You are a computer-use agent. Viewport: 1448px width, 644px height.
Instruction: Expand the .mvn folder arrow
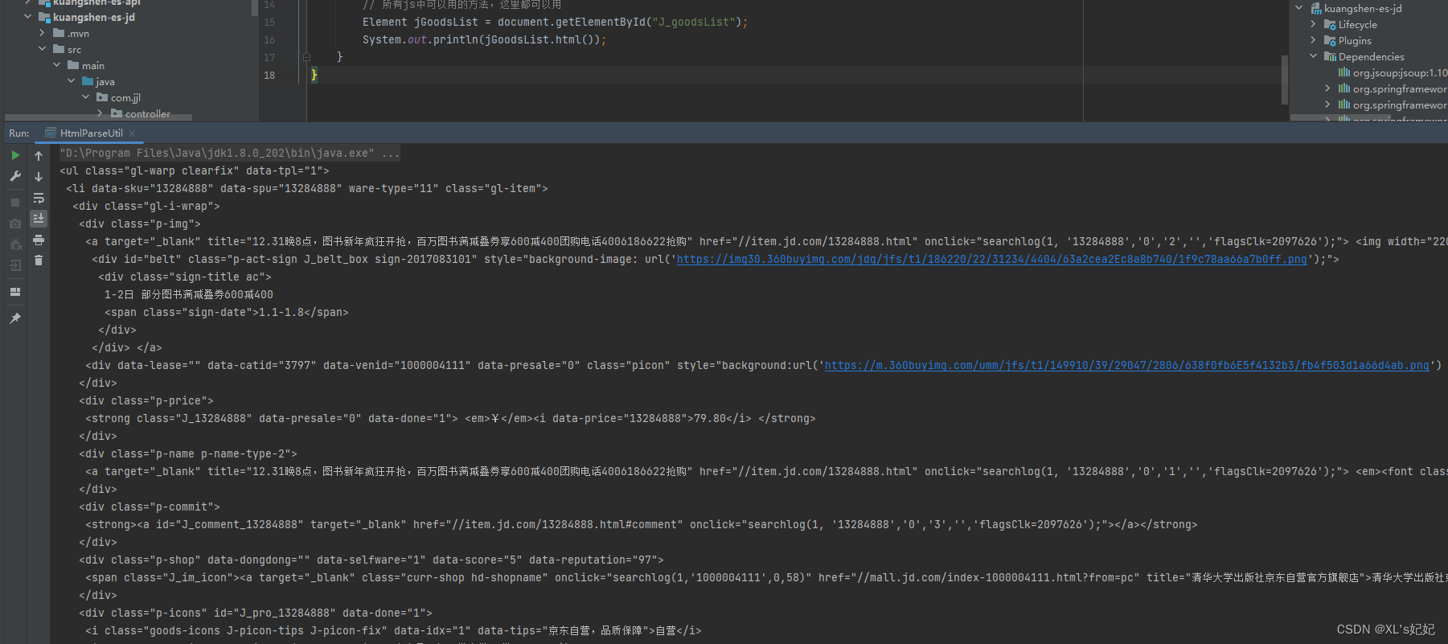[43, 33]
